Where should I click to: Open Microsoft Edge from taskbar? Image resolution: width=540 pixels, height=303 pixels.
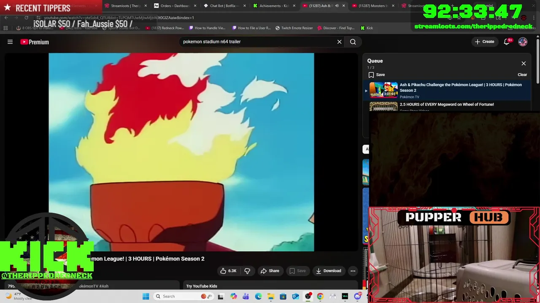[258, 296]
